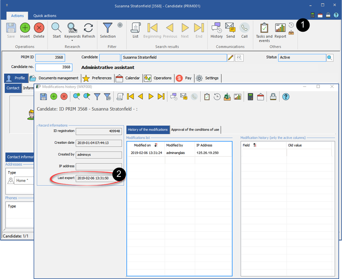Click the calendar icon in Modifications history toolbar
Screen dimensions: 342x279
[261, 97]
